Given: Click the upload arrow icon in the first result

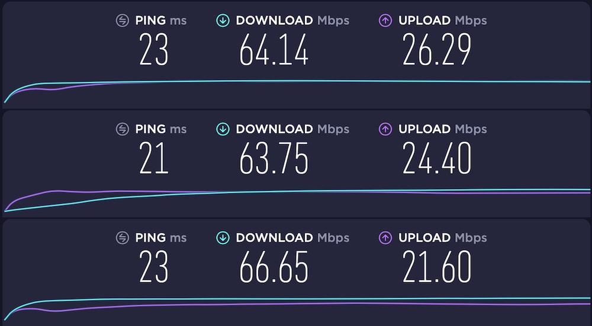Looking at the screenshot, I should tap(385, 20).
